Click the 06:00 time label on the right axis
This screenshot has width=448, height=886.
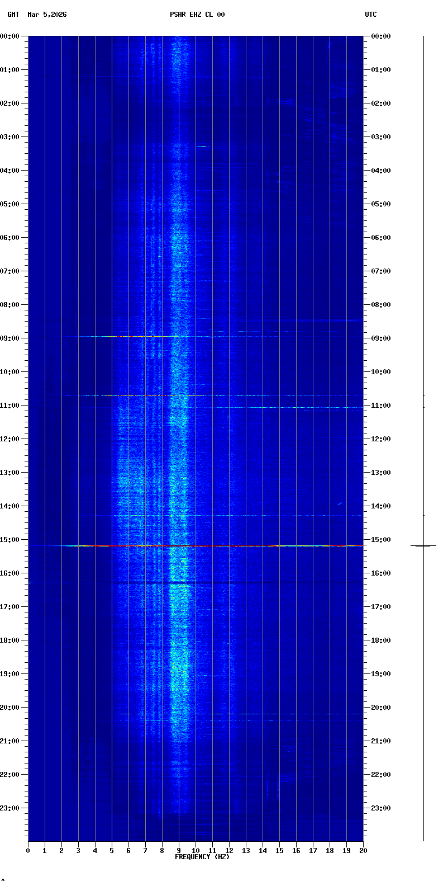380,238
